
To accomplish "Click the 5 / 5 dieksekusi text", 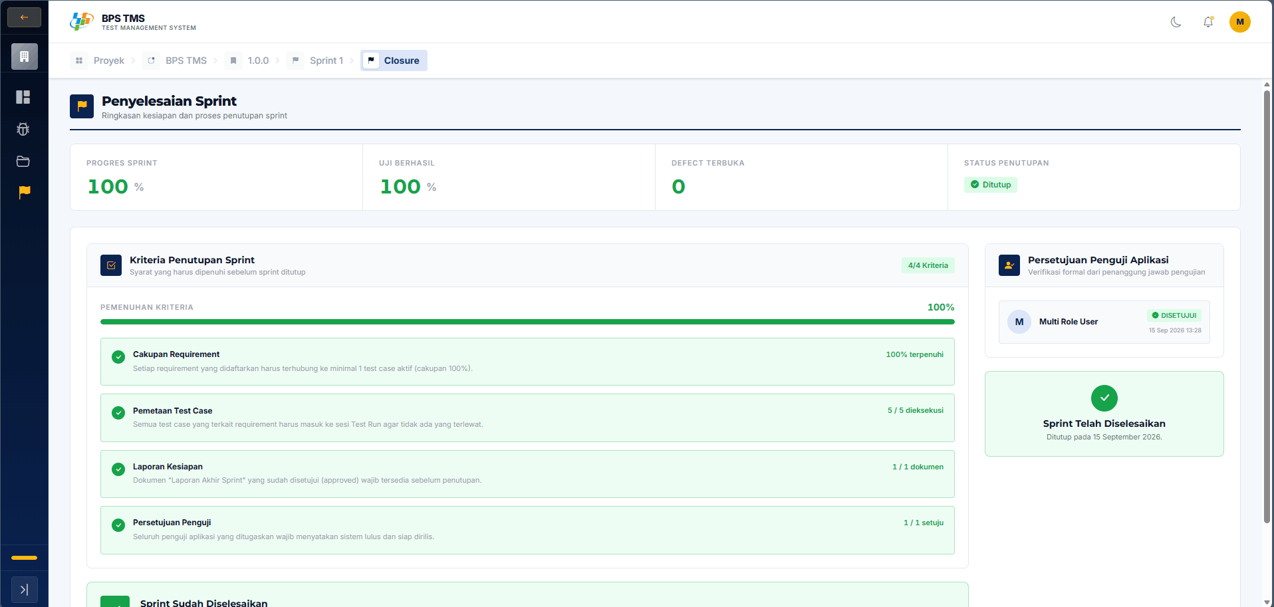I will click(916, 411).
